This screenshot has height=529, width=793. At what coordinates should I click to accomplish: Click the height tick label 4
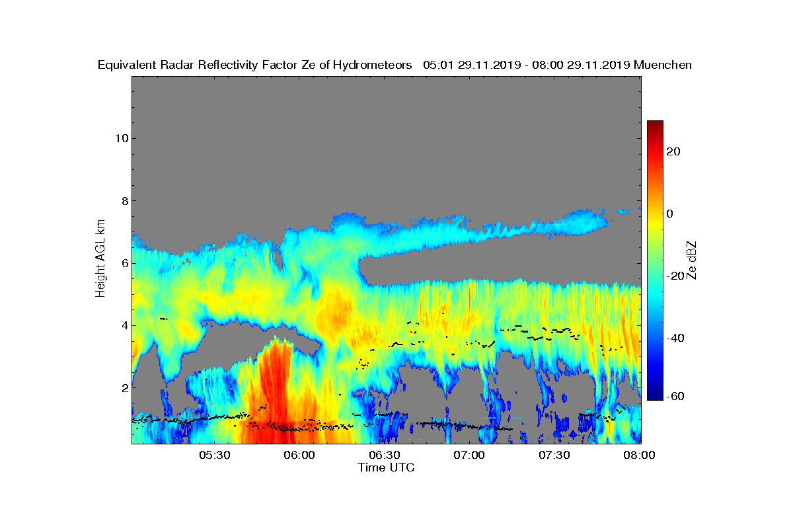pyautogui.click(x=124, y=325)
